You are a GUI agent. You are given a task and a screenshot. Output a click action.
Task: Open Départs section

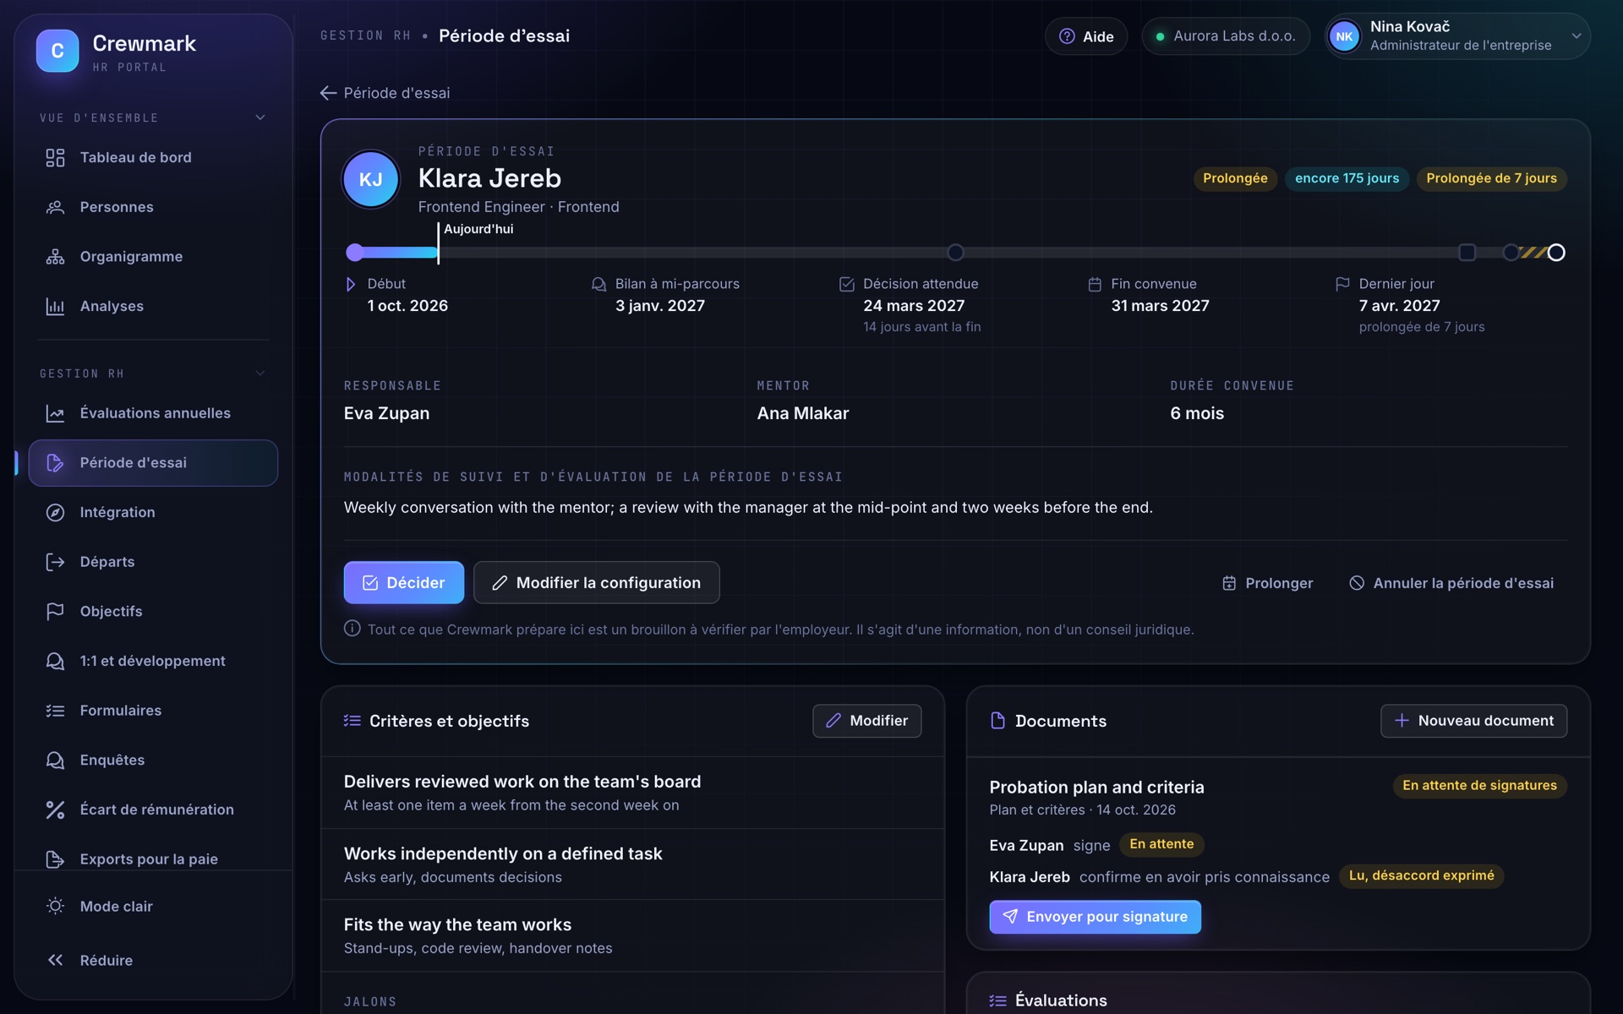153,562
